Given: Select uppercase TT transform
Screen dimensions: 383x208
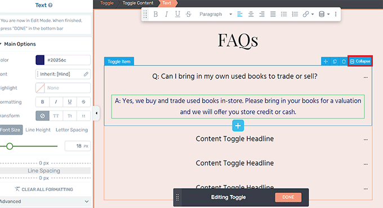Looking at the screenshot, I should [56, 116].
